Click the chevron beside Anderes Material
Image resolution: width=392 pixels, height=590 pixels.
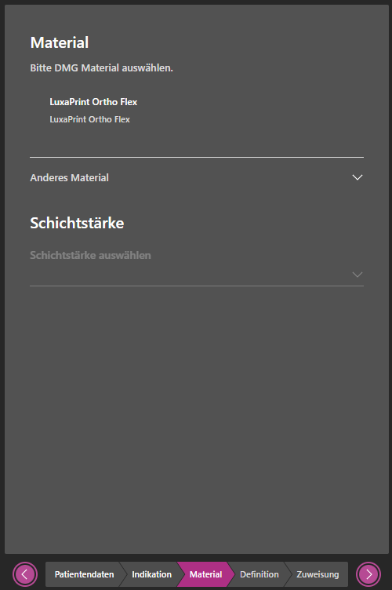point(358,177)
